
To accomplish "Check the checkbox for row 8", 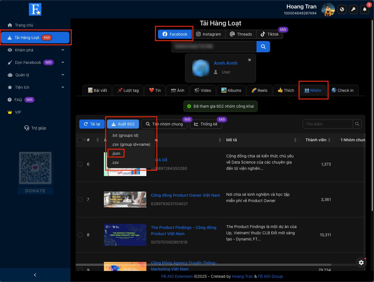I will click(80, 235).
